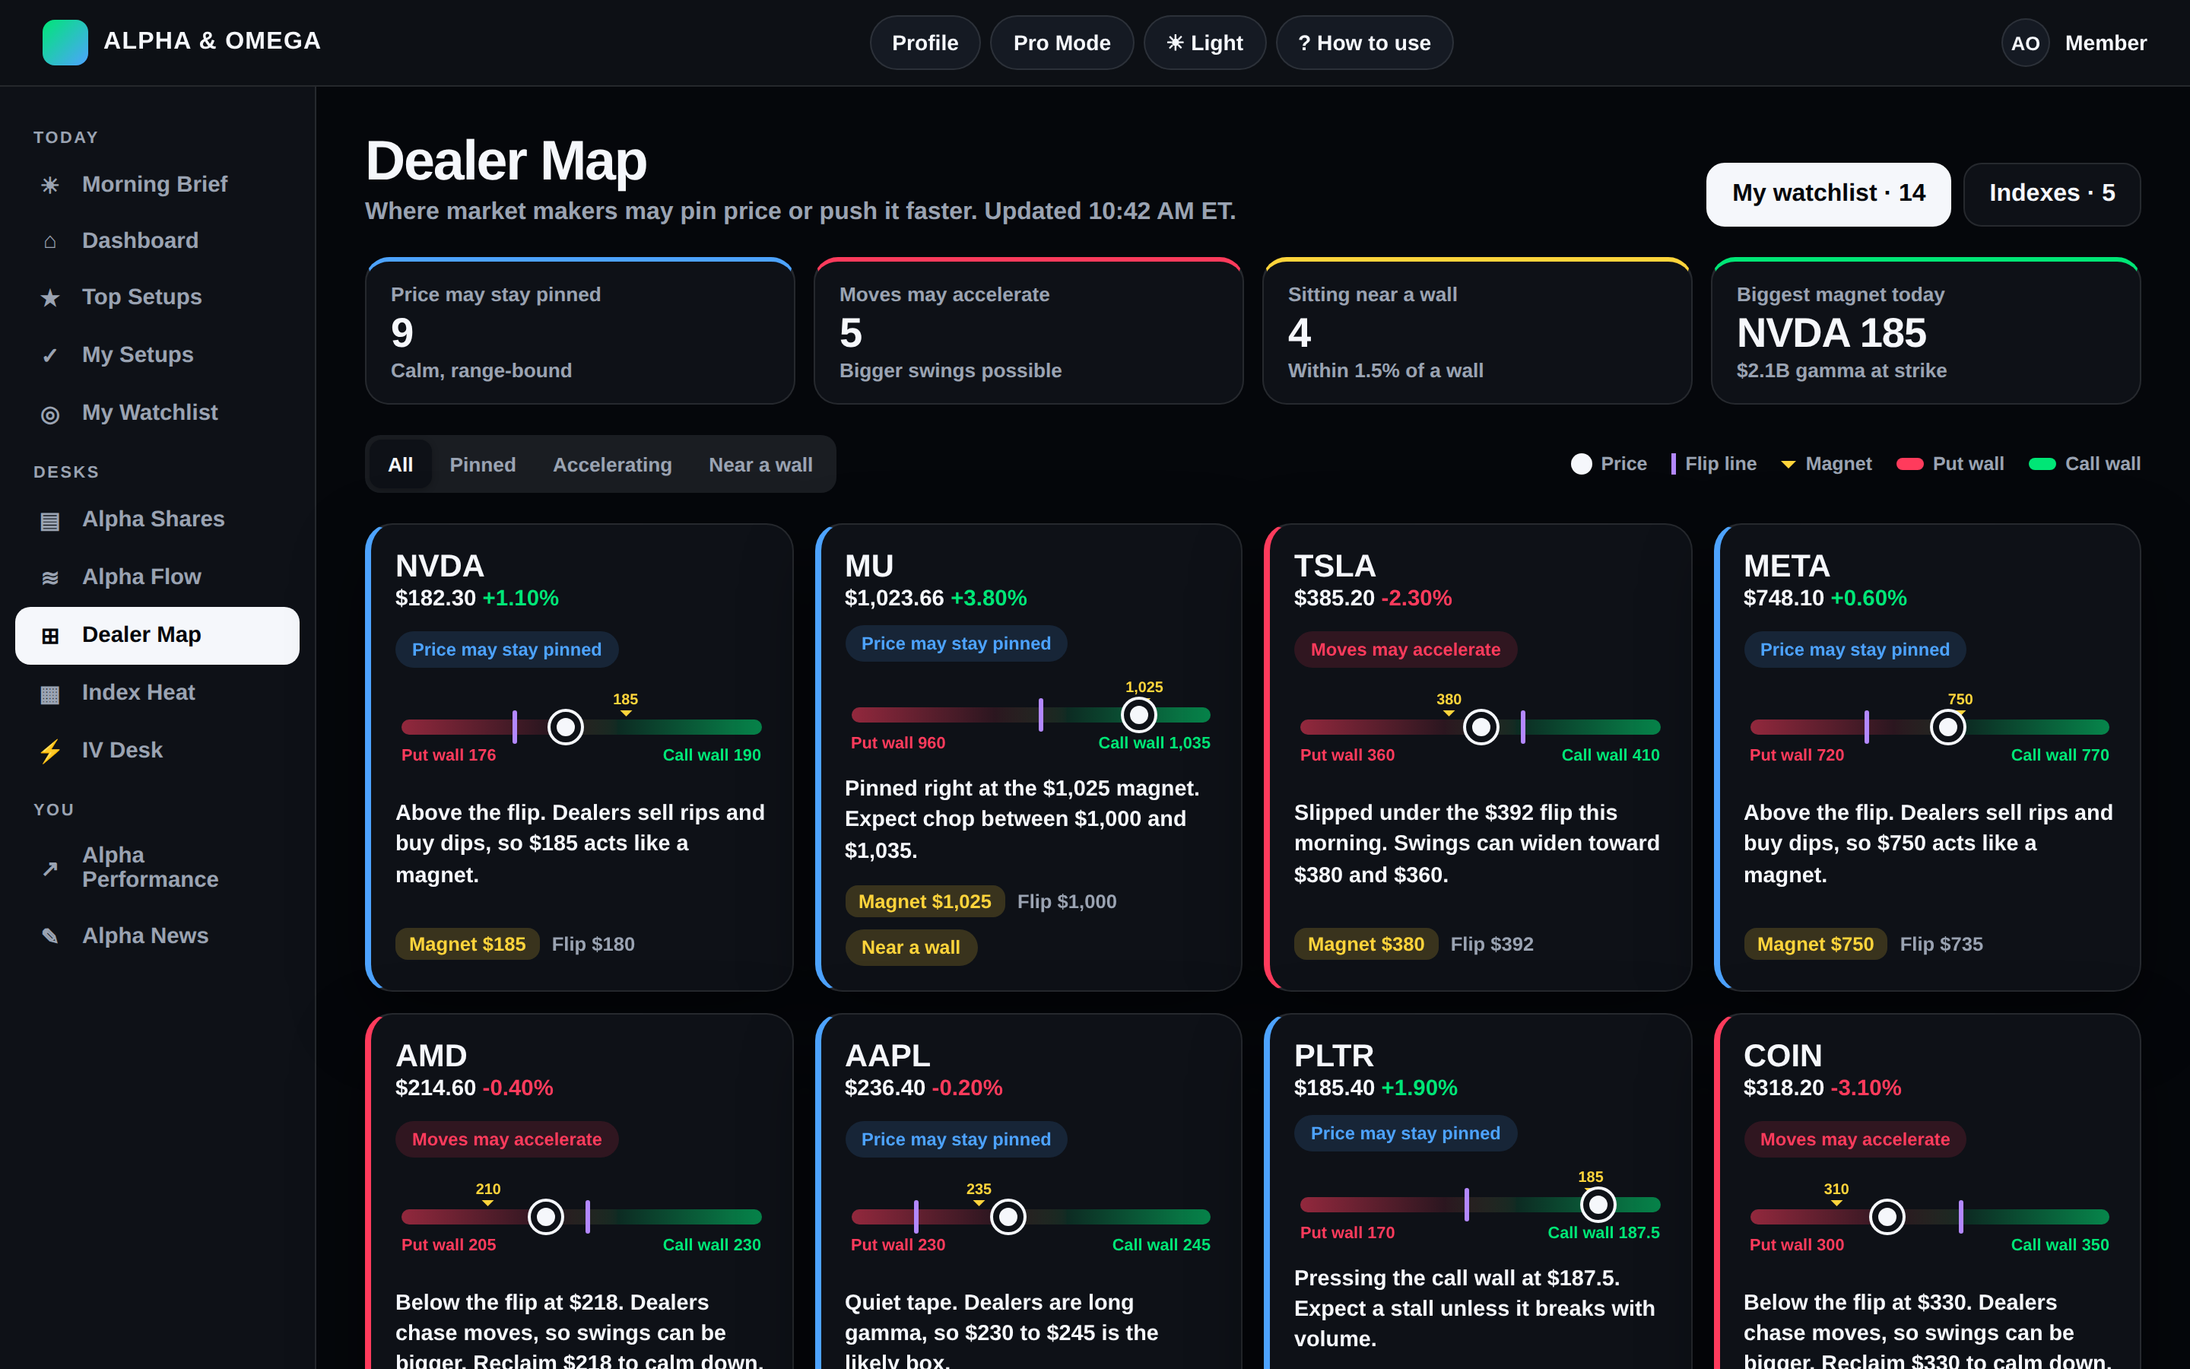Screen dimensions: 2190x1369
Task: Click the PLTR ticker heading
Action: pos(1334,1056)
